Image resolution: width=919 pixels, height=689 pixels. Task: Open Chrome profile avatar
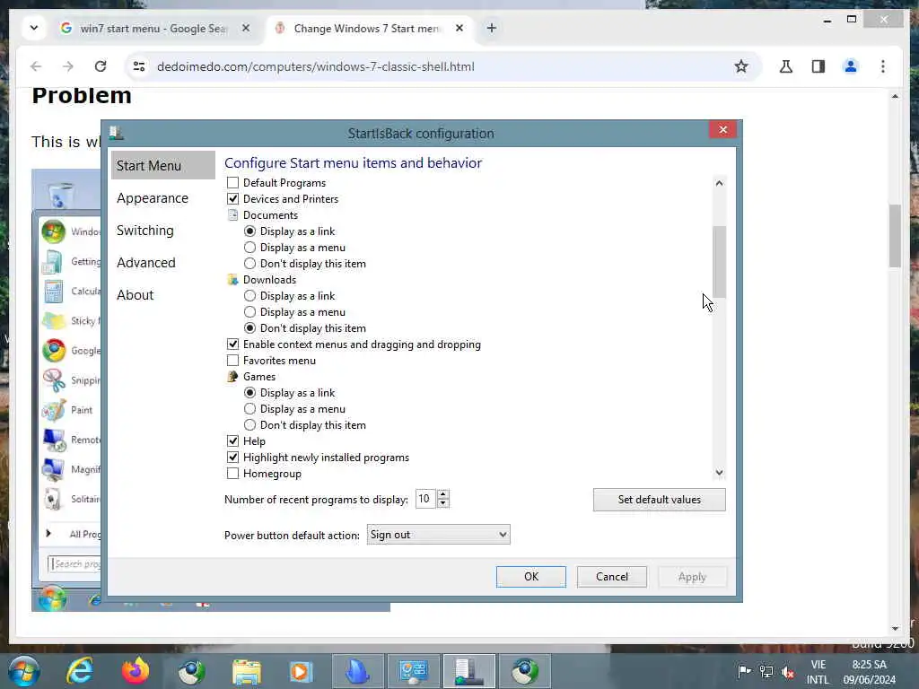pyautogui.click(x=851, y=66)
